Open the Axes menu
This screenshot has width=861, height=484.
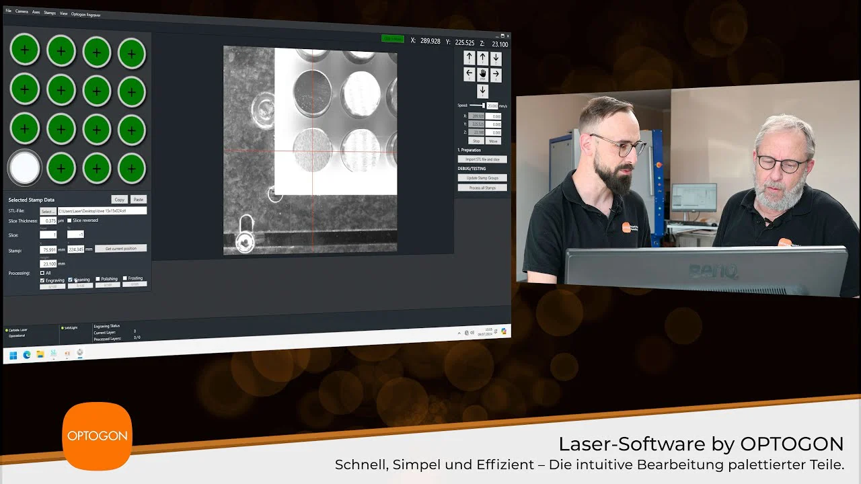point(36,12)
